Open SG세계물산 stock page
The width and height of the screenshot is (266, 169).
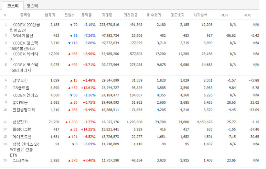coord(23,36)
